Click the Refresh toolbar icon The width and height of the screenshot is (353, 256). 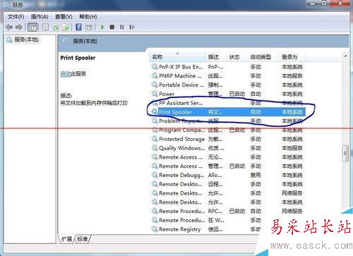coord(56,28)
